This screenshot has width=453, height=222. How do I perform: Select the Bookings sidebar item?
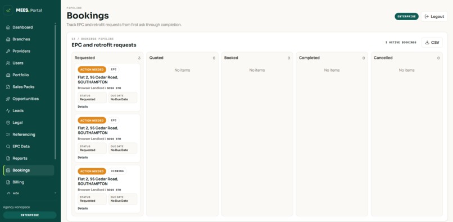pos(29,170)
